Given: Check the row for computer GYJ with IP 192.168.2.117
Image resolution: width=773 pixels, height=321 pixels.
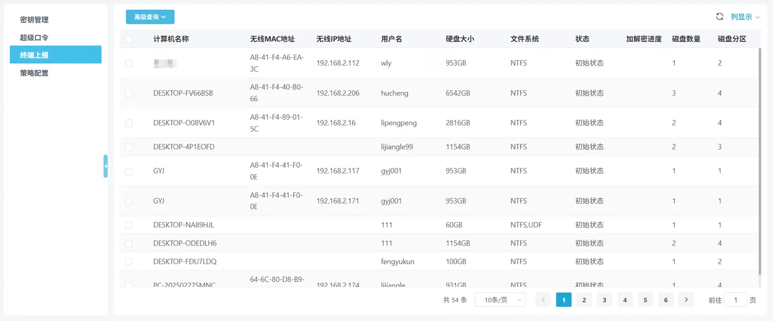Looking at the screenshot, I should 128,171.
